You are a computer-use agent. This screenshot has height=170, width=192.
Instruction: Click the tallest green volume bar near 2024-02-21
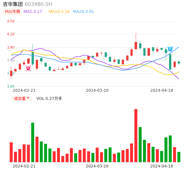[x=33, y=142]
